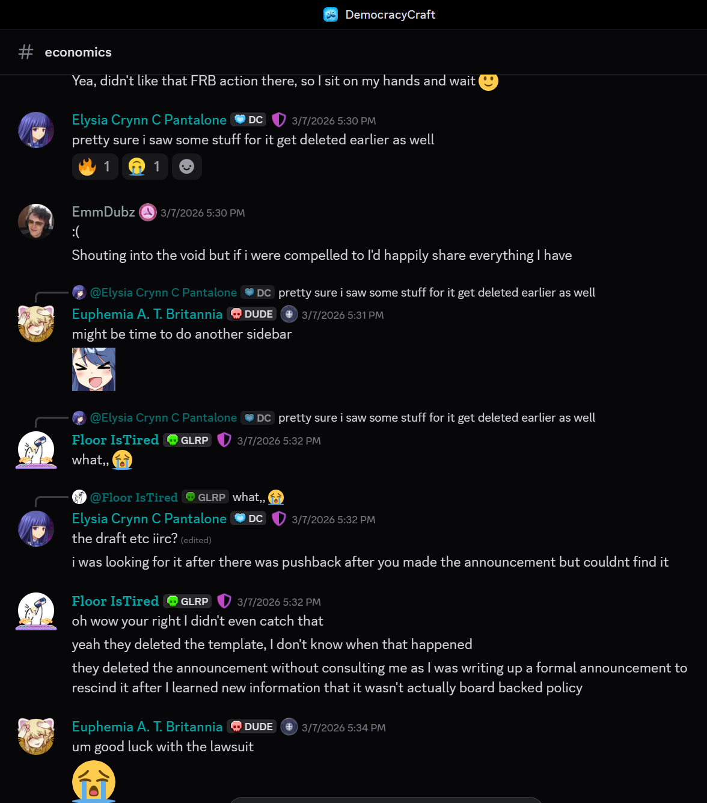Jump to reply reference above Euphemia's sidebar message
The image size is (707, 803).
[334, 292]
